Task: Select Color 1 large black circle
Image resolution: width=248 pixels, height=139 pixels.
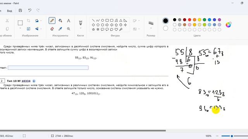Action: (165, 21)
